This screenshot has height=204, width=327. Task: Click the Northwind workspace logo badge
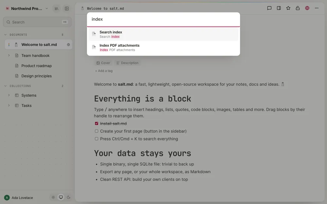pos(7,8)
